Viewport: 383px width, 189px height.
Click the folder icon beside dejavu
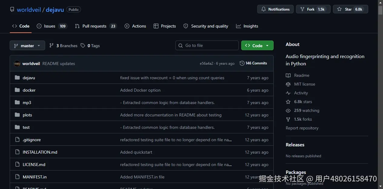pyautogui.click(x=17, y=78)
